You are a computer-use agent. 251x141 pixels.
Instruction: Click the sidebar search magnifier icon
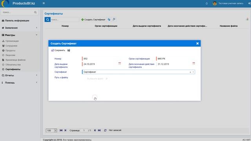35,12
